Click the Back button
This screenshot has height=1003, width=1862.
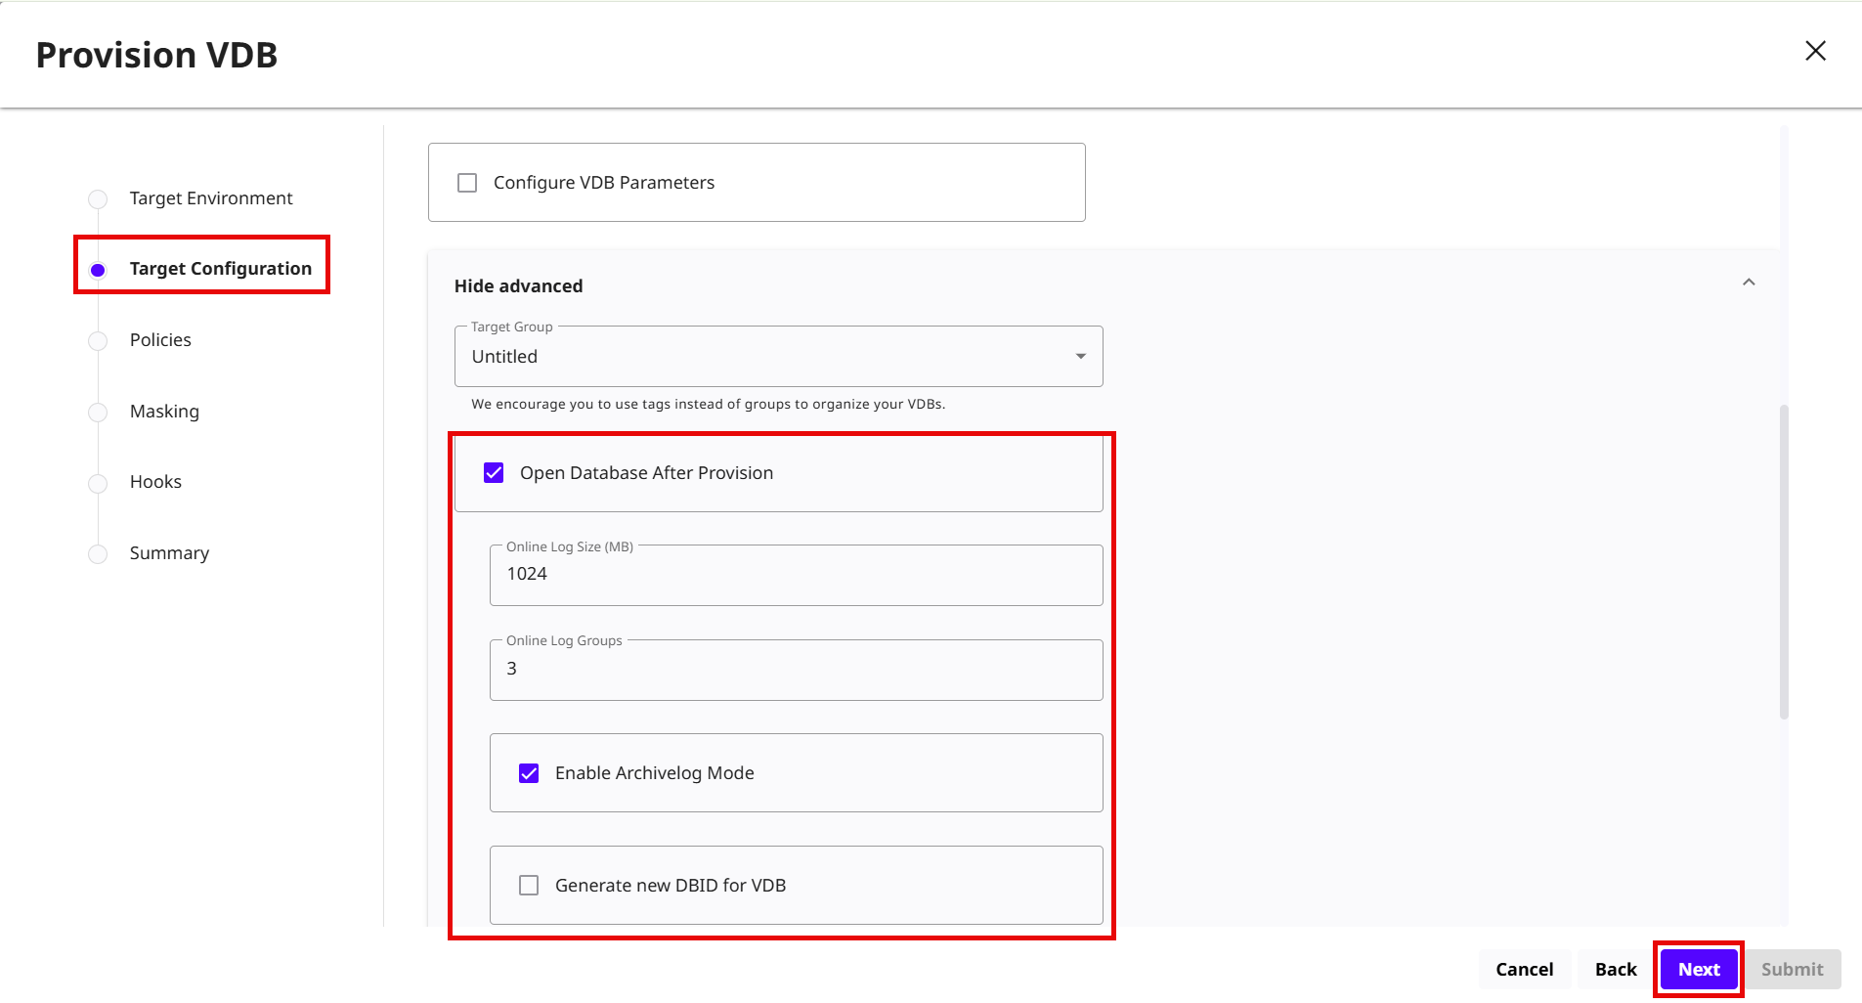(x=1616, y=970)
